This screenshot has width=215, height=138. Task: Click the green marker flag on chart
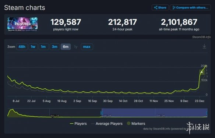click(x=202, y=72)
